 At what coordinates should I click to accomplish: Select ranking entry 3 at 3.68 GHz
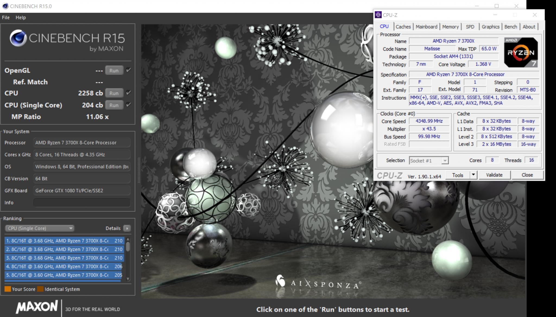pos(64,258)
